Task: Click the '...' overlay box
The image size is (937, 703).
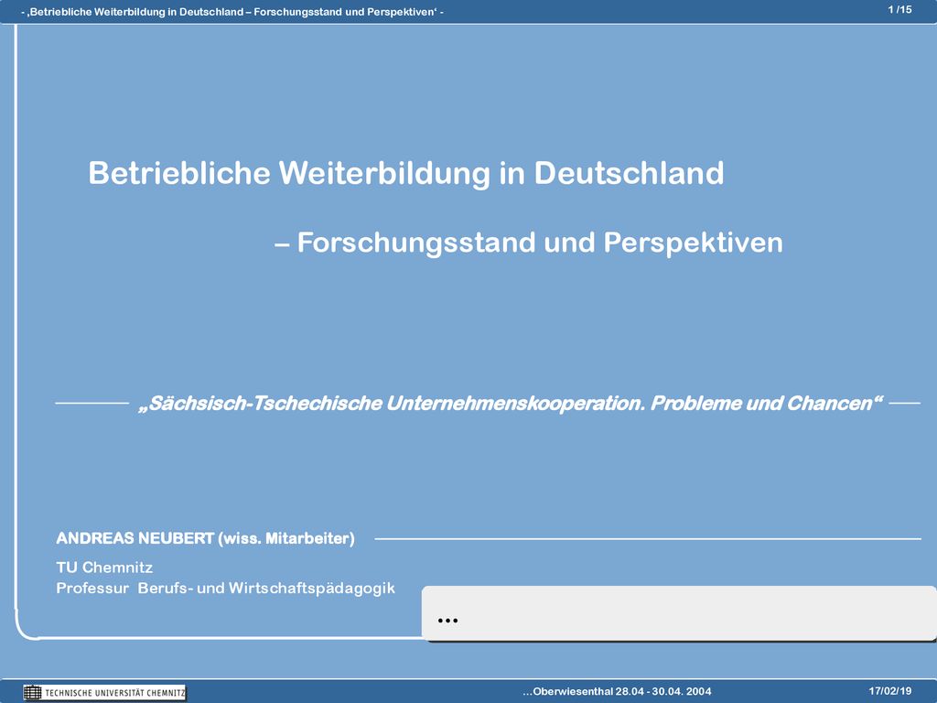Action: pos(679,614)
